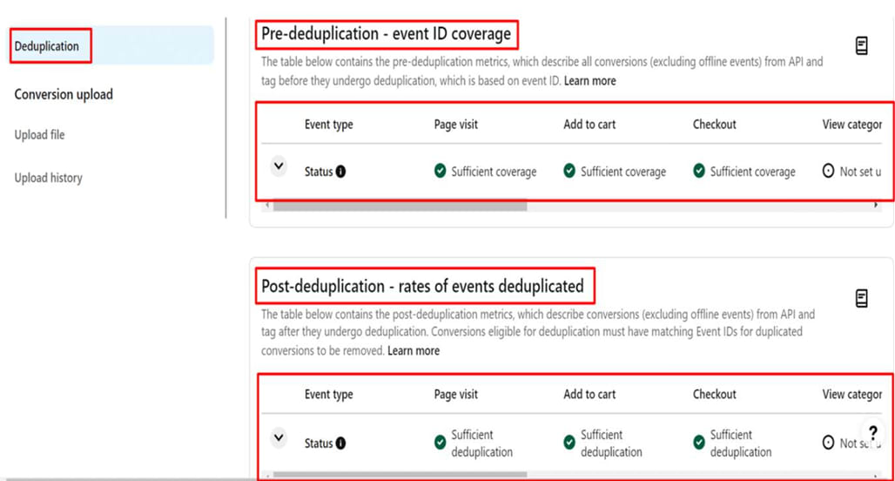This screenshot has width=895, height=481.
Task: Click the Pre-deduplication table horizontal scrollbar thumb
Action: tap(400, 205)
